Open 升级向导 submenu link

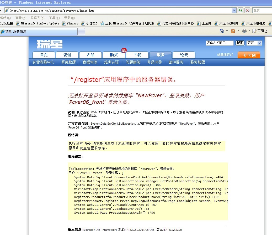coord(154,62)
